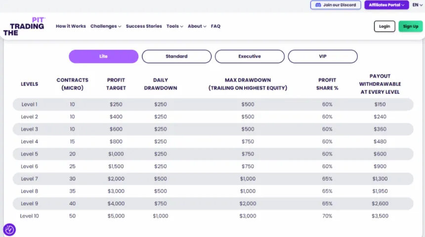Click the Login button
This screenshot has width=425, height=237.
(x=384, y=27)
